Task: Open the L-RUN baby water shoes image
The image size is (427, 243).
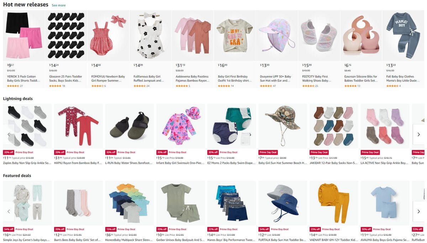Action: [130, 126]
